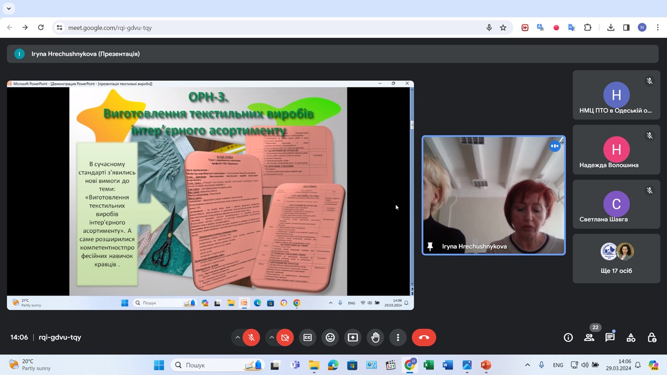Toggle closed captions on
Viewport: 667px width, 375px height.
[307, 337]
